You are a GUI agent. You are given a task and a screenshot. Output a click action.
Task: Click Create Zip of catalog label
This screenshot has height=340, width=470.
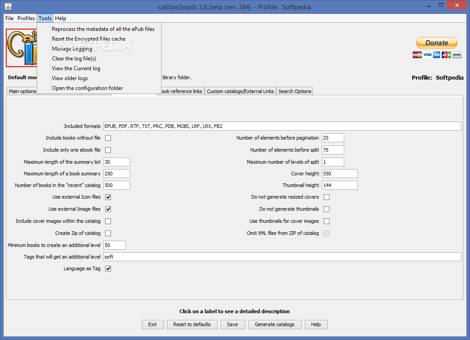pos(77,233)
